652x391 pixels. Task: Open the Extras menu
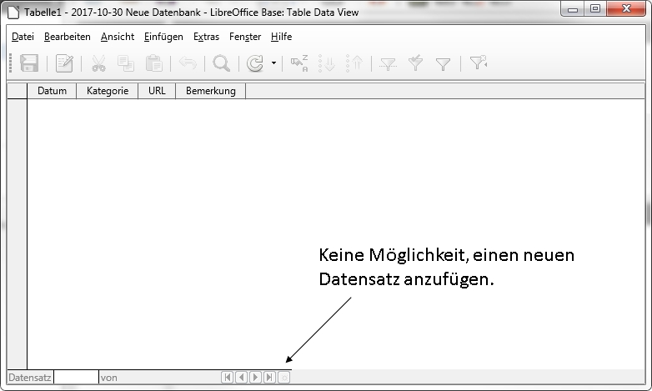pos(206,37)
